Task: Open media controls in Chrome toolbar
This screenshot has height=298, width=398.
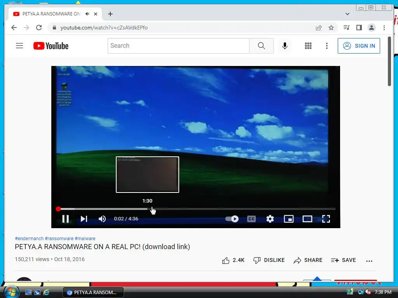Action: click(x=346, y=28)
